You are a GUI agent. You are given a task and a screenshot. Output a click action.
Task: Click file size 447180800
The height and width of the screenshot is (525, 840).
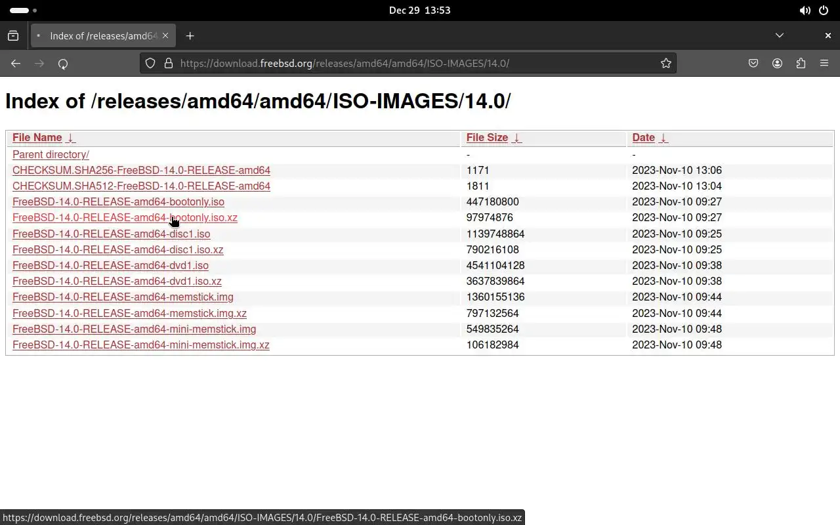click(x=493, y=202)
